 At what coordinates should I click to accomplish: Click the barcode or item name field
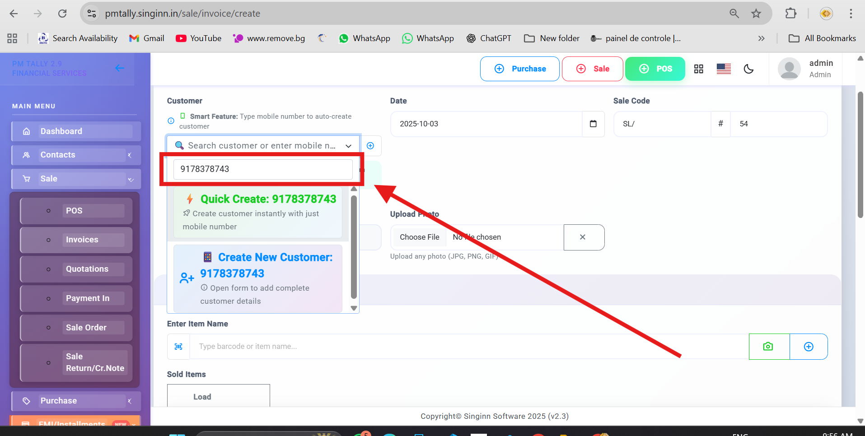468,347
